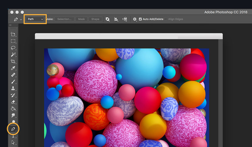Viewport: 252px width, 147px height.
Task: Select the Lasso tool
Action: (13, 48)
